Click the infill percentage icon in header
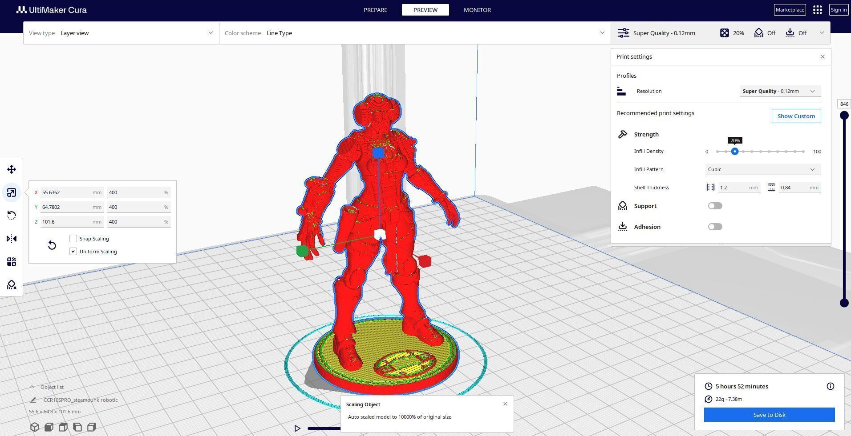This screenshot has height=436, width=851. (725, 33)
